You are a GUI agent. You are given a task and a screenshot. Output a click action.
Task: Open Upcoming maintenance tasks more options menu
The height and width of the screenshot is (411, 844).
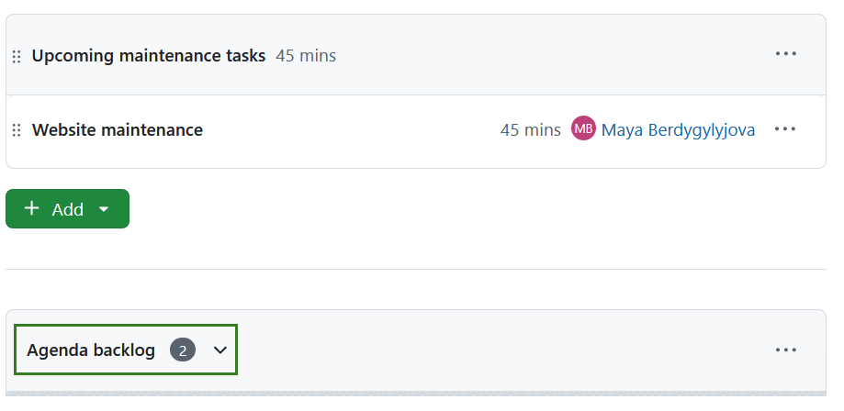point(785,54)
